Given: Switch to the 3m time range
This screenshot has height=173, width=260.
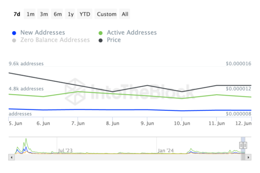Looking at the screenshot, I should pyautogui.click(x=44, y=14).
